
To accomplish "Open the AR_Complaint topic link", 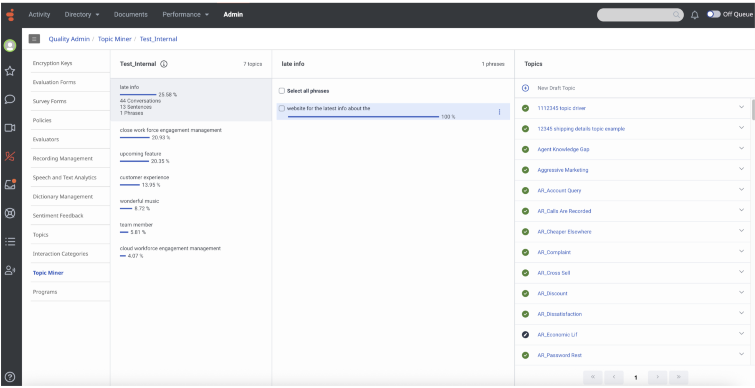I will click(x=554, y=252).
